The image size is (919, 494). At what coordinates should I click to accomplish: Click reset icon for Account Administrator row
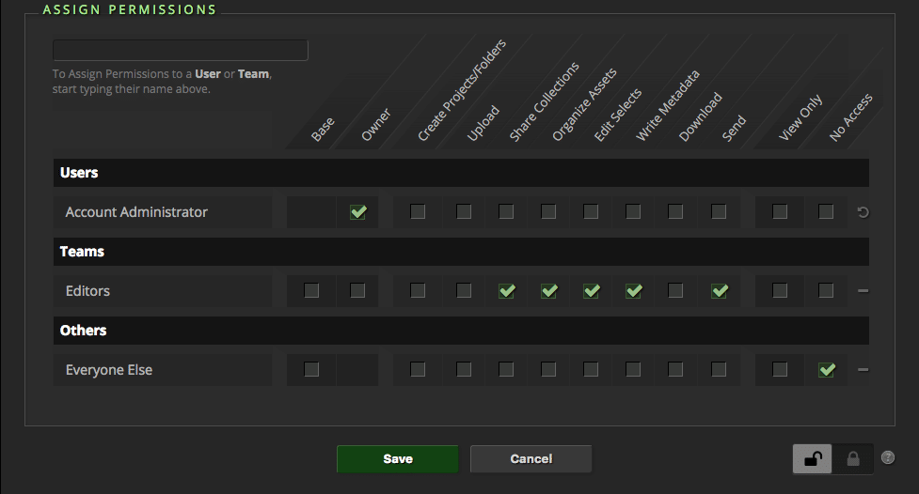coord(863,212)
